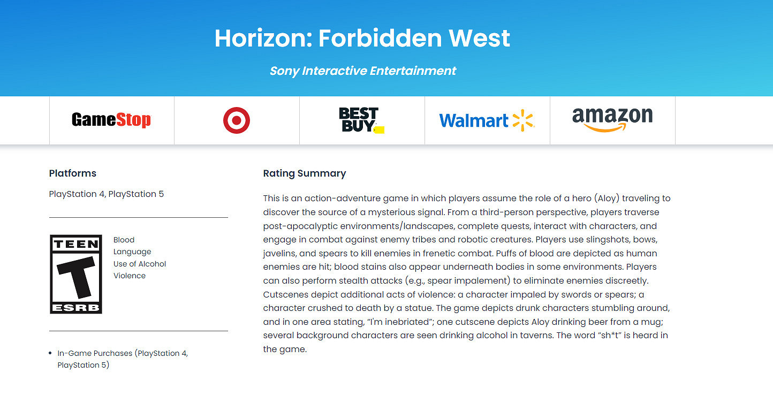Click the Violence content descriptor
This screenshot has width=773, height=396.
click(130, 276)
